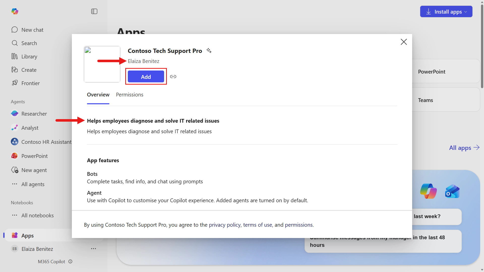Launch the PowerPoint app from sidebar
This screenshot has width=484, height=272.
click(x=35, y=156)
